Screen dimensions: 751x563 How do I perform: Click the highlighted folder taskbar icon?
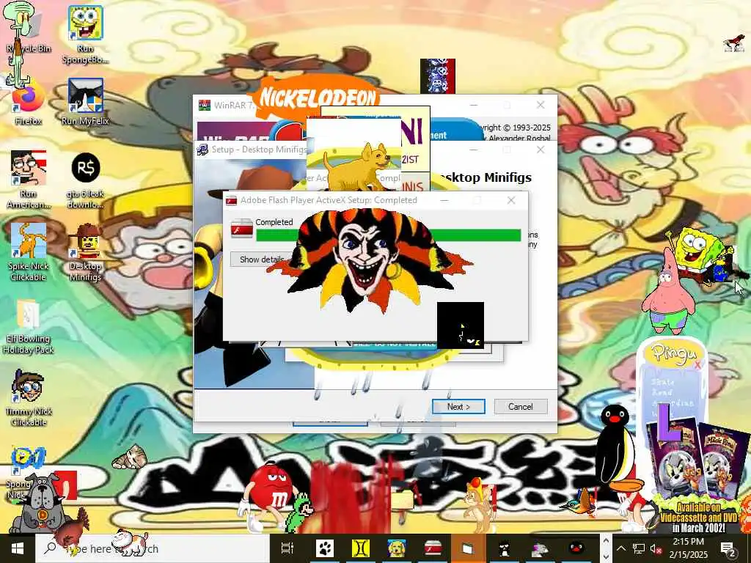468,548
